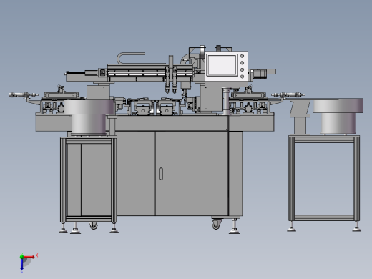Select the dark servo motor at the gantry's right end
Viewport: 372px width, 279px height.
(x=259, y=73)
